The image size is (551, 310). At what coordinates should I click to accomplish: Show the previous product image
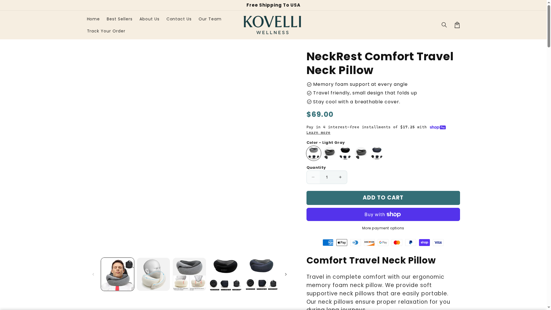[93, 274]
